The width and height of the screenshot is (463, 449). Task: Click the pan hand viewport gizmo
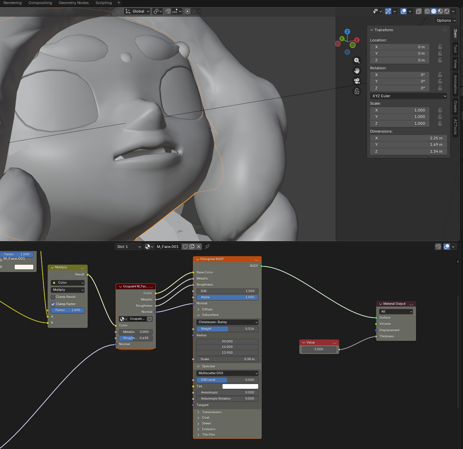pyautogui.click(x=357, y=71)
